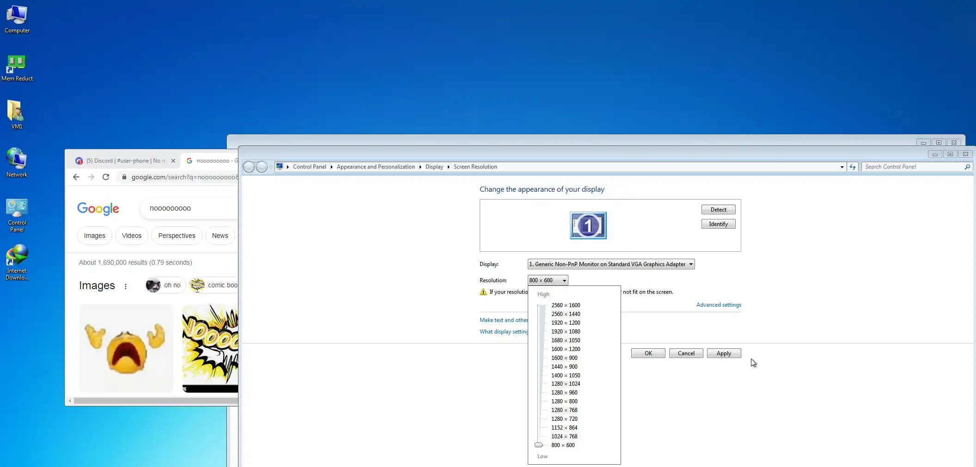
Task: Expand the Display breadcrumb arrow
Action: (448, 167)
